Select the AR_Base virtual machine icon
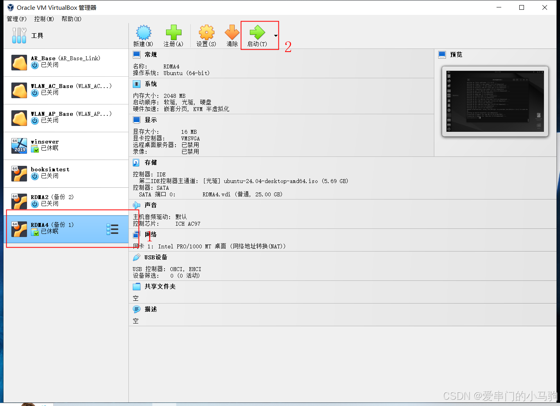This screenshot has width=560, height=406. pos(19,63)
